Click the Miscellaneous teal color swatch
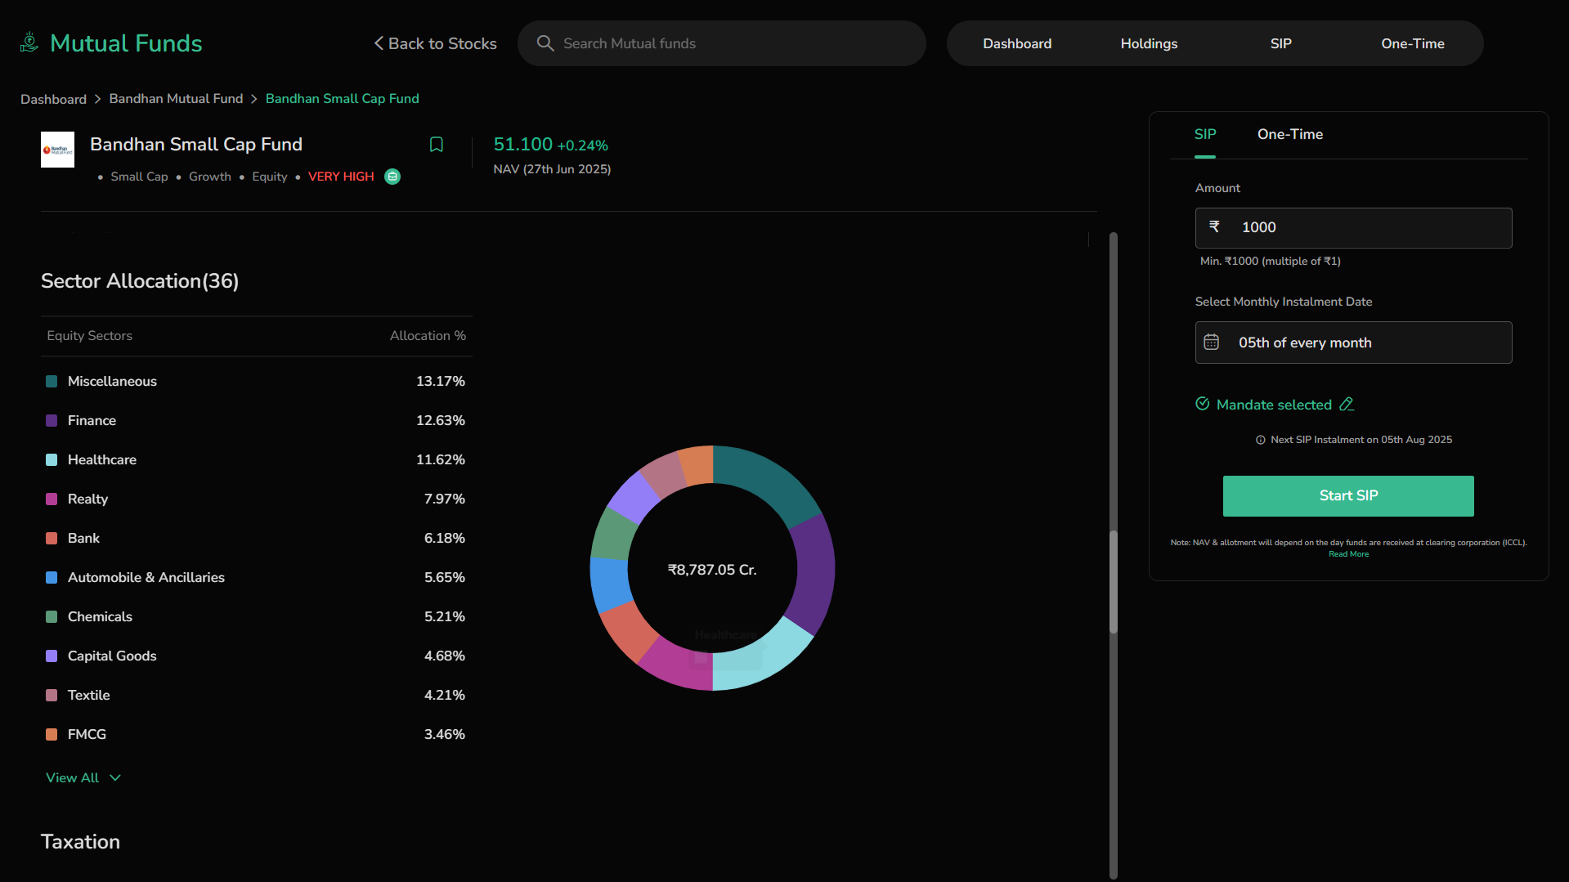Image resolution: width=1569 pixels, height=882 pixels. (x=52, y=382)
